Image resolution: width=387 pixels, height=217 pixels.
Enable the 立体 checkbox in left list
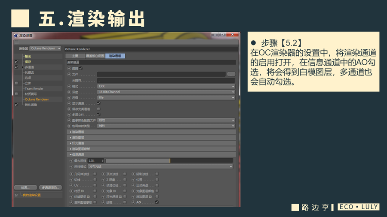[x=16, y=83]
